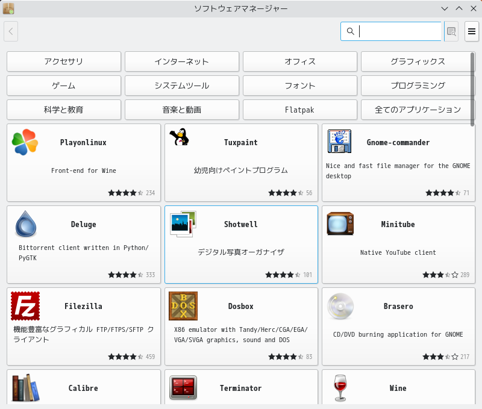Open the グラフィックス category
Viewport: 482px width, 409px height.
point(418,61)
